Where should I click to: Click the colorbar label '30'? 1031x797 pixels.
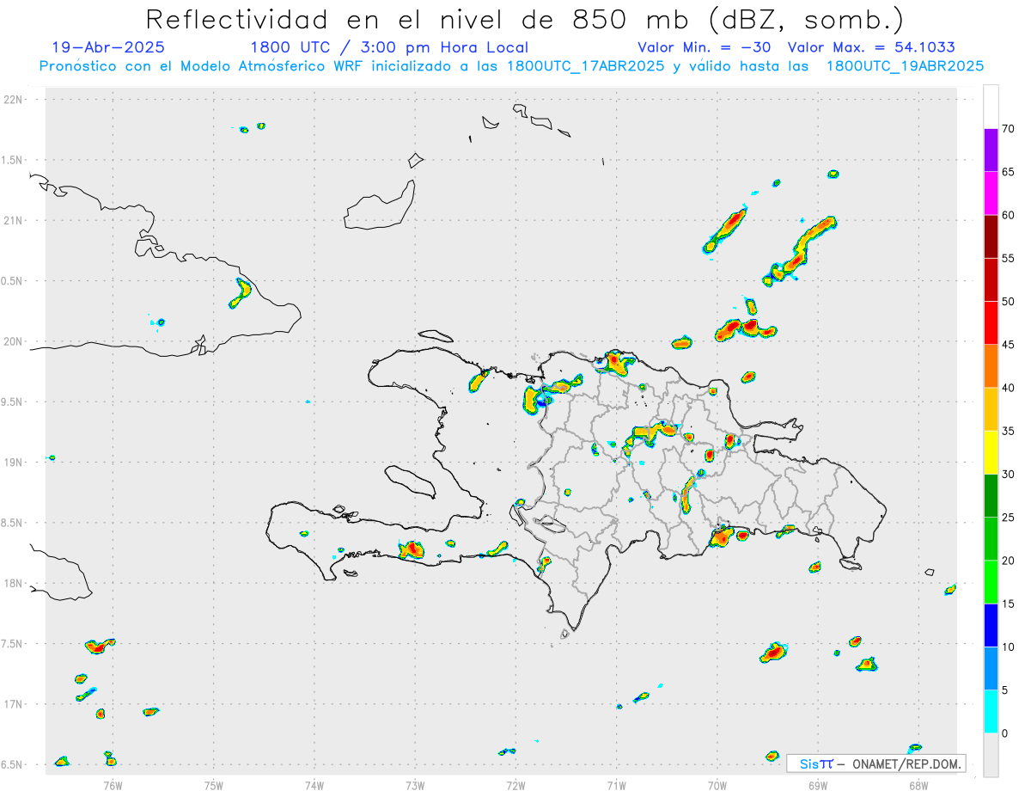[1008, 475]
